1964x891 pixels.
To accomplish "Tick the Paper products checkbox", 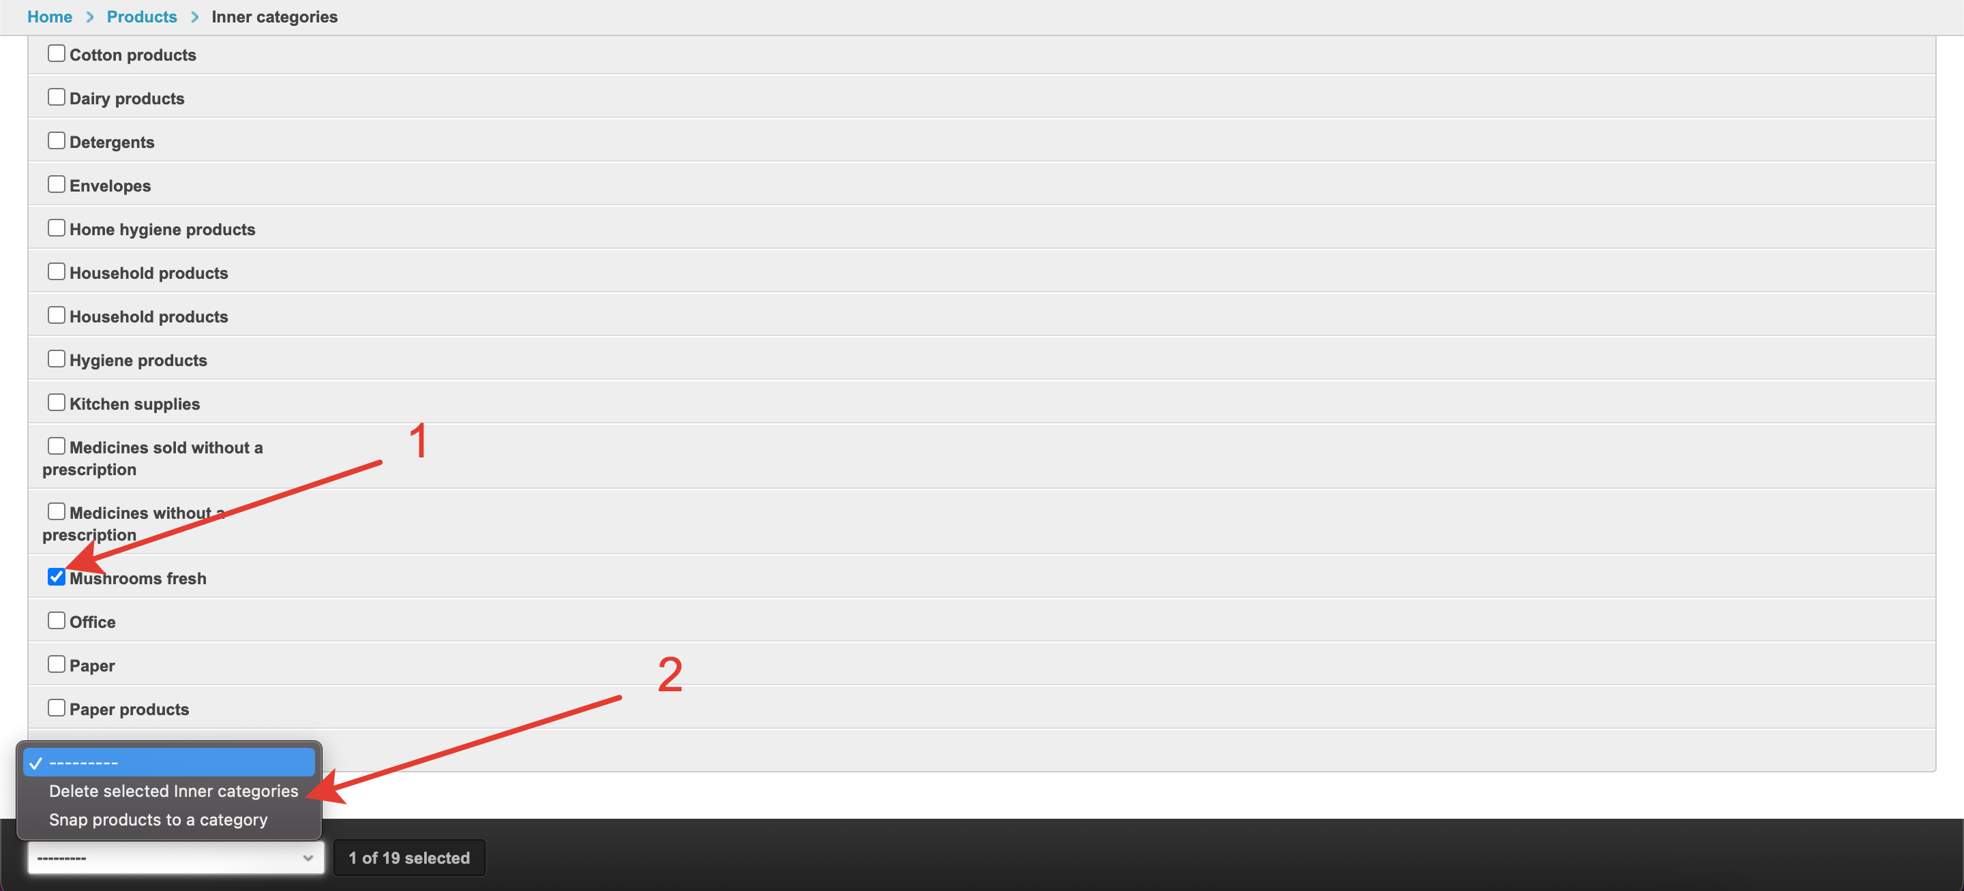I will pyautogui.click(x=57, y=708).
